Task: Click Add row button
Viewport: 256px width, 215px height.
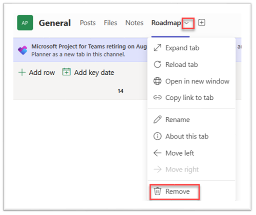Action: point(37,72)
